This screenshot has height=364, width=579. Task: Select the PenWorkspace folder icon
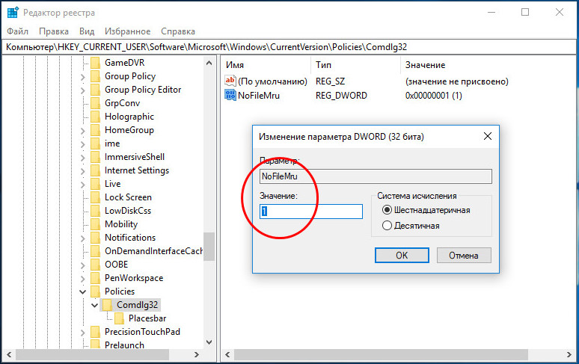pyautogui.click(x=95, y=278)
